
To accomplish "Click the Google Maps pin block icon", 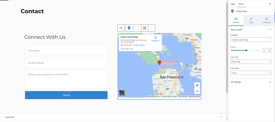I will pos(129,28).
